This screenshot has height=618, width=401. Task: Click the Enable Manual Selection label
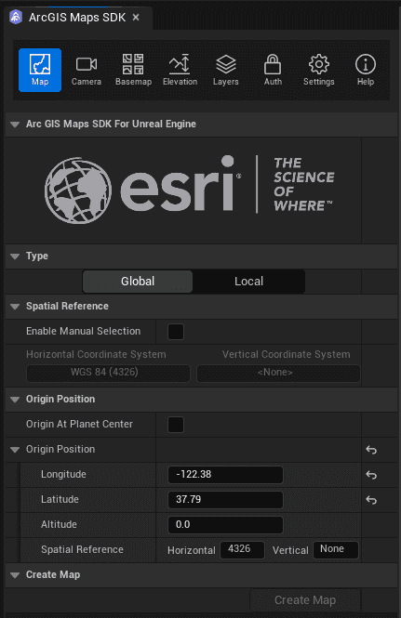84,331
